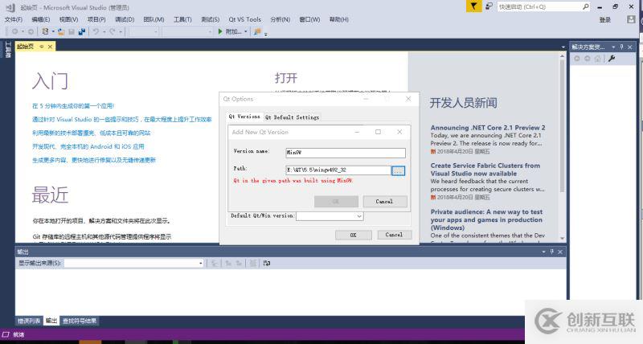Toggle word wrap in Output panel
This screenshot has width=643, height=344.
tap(267, 264)
